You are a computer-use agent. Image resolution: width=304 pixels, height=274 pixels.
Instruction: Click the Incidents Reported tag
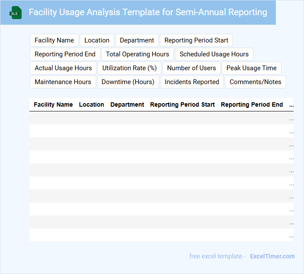[192, 82]
